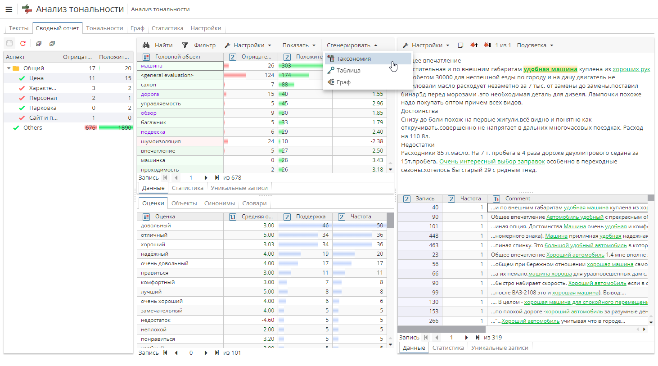Click хорошая машина link in record 56

tap(610, 264)
